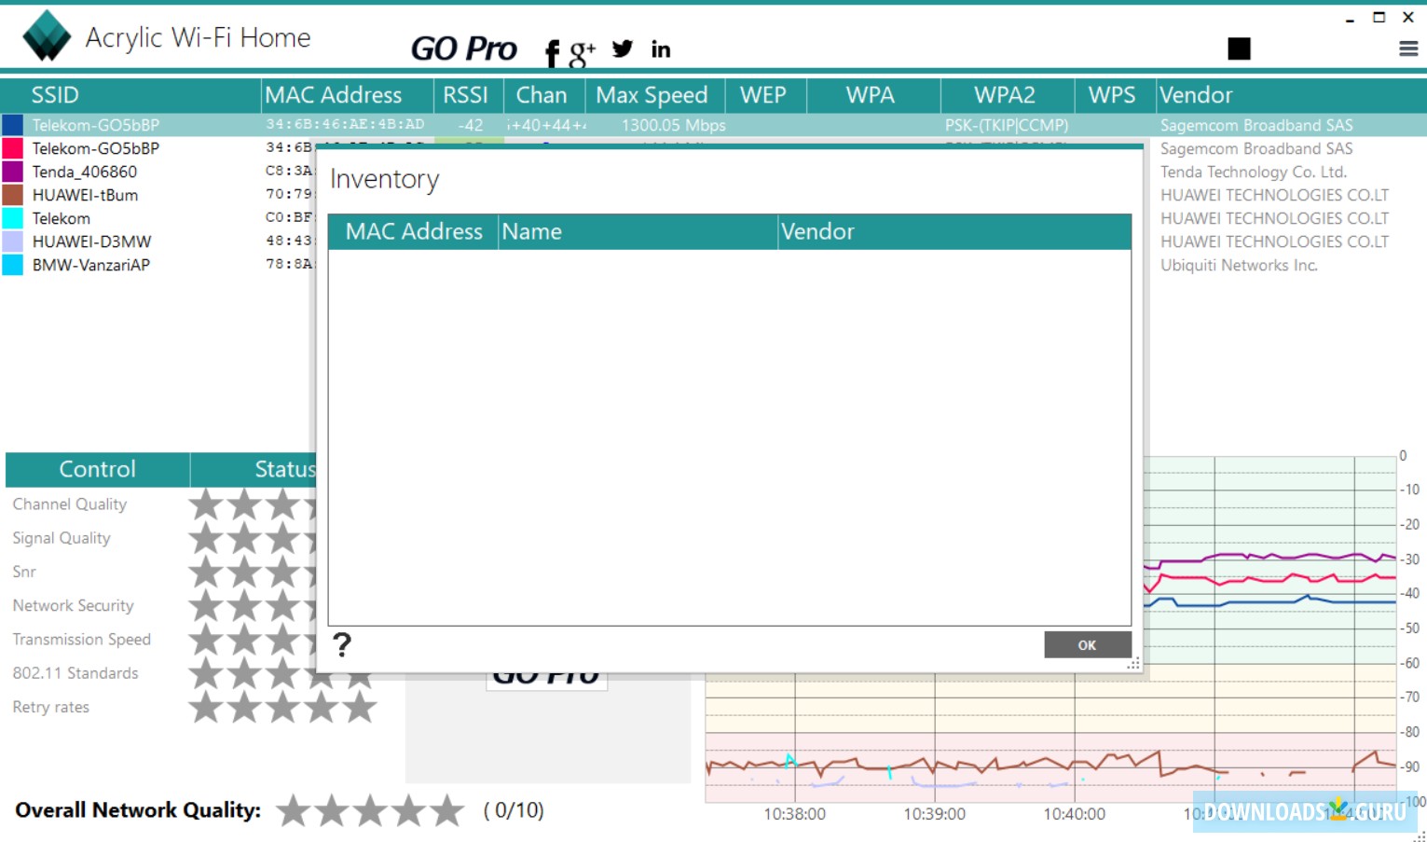1427x842 pixels.
Task: Open the hamburger menu
Action: pyautogui.click(x=1408, y=48)
